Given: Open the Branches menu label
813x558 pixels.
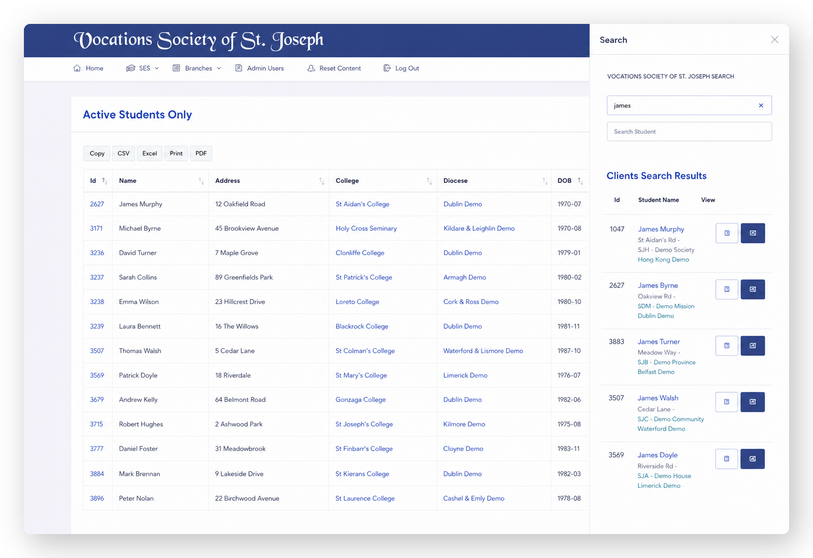Looking at the screenshot, I should 198,68.
